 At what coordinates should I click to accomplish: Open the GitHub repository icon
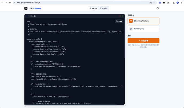158,8
